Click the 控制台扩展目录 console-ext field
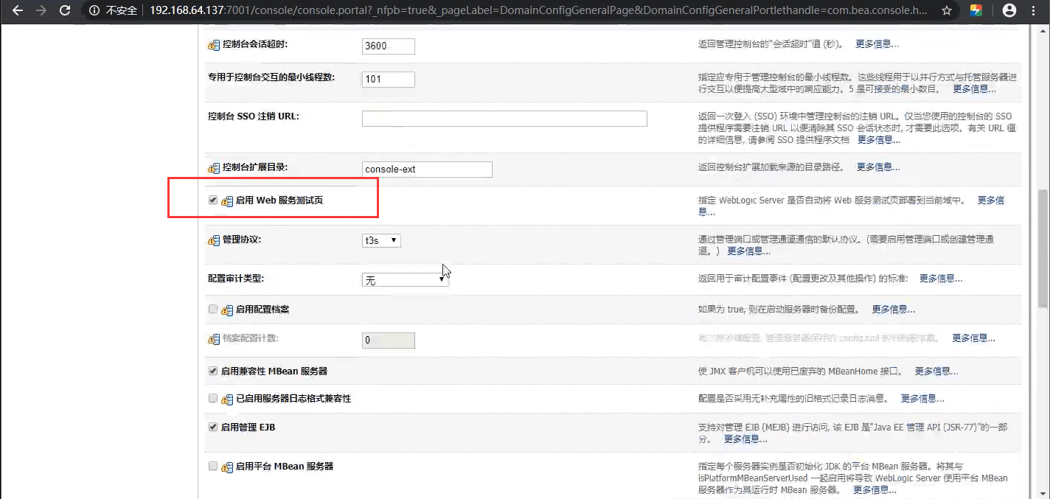1050x499 pixels. tap(427, 169)
